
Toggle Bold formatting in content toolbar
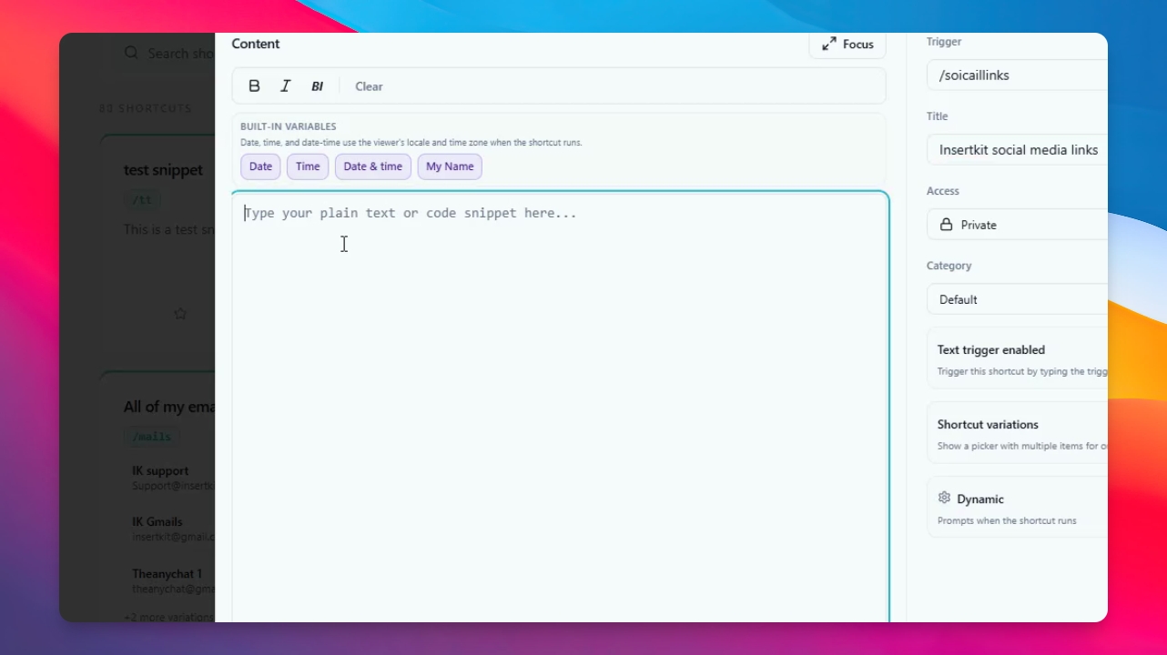tap(255, 86)
